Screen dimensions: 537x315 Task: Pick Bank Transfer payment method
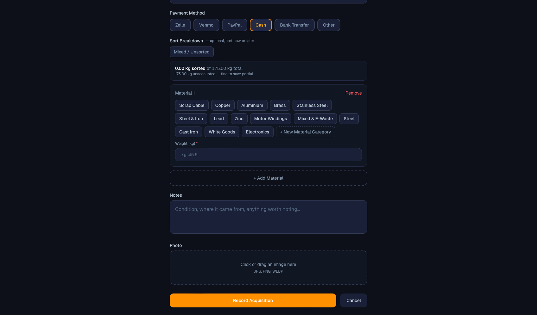click(x=294, y=25)
